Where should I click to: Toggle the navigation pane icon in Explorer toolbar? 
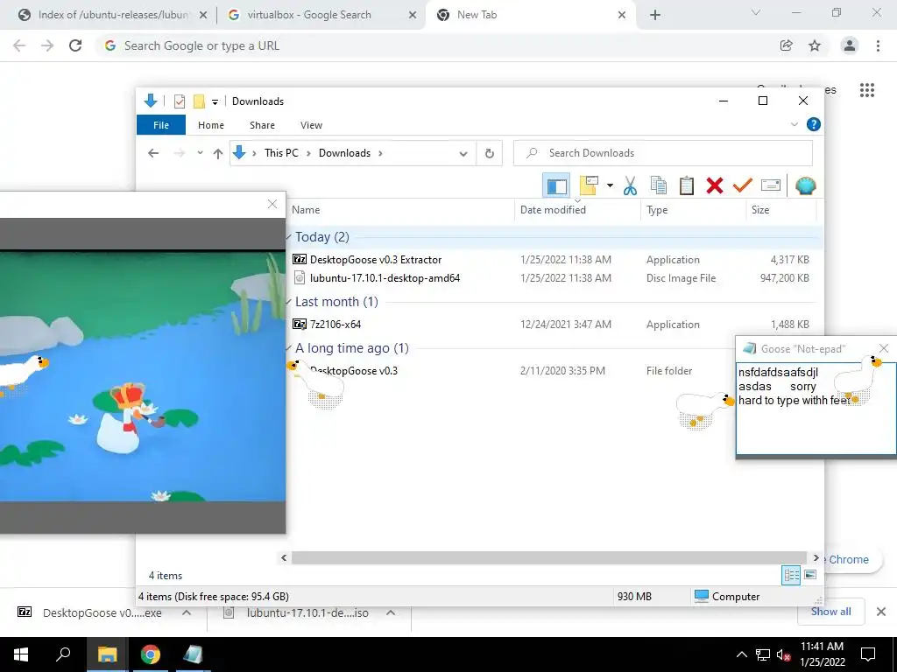point(556,185)
